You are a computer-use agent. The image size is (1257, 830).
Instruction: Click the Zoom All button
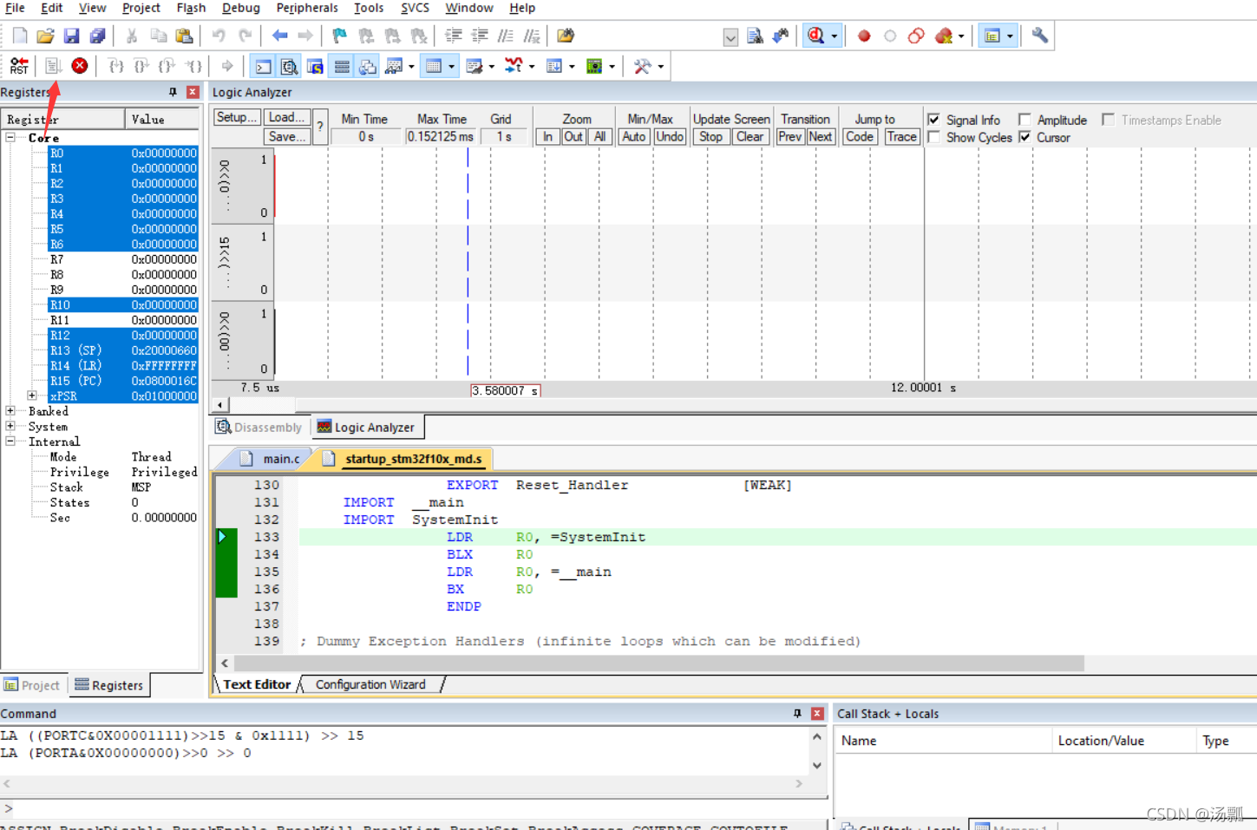(599, 137)
